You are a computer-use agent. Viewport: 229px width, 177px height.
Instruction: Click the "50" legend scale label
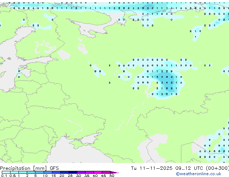[112, 176]
